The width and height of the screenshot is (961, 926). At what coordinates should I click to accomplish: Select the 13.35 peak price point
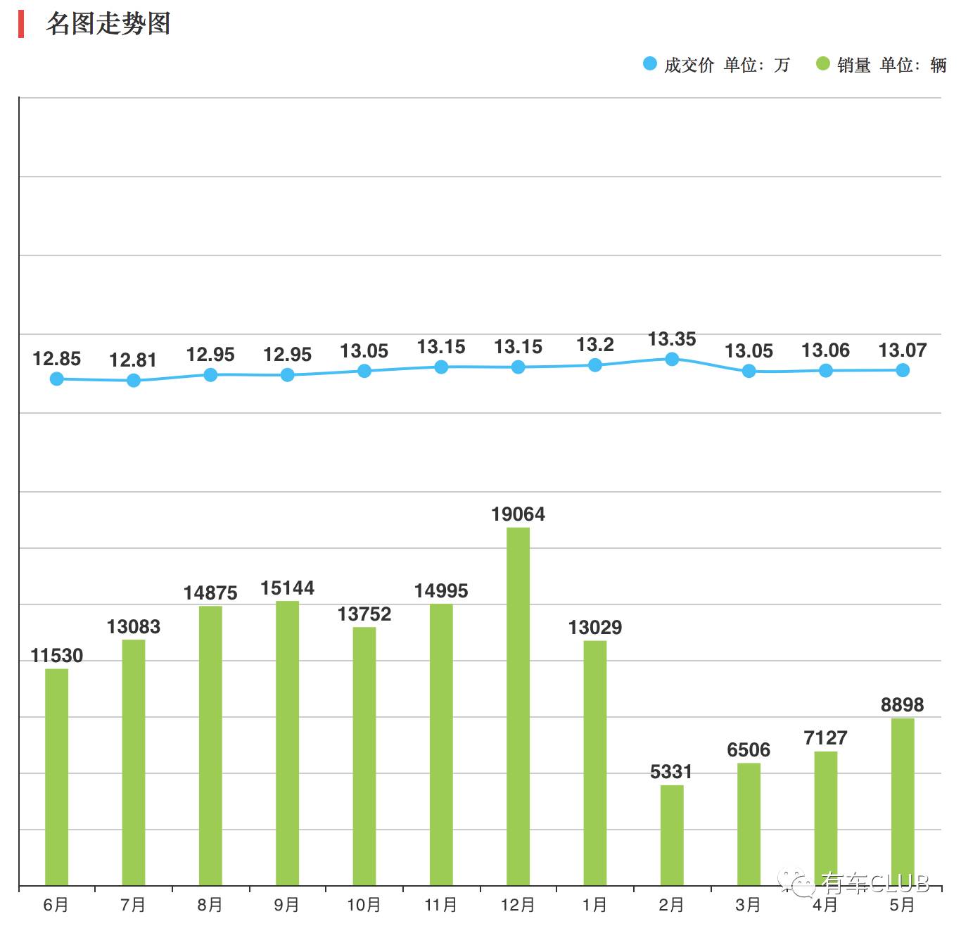[x=672, y=359]
